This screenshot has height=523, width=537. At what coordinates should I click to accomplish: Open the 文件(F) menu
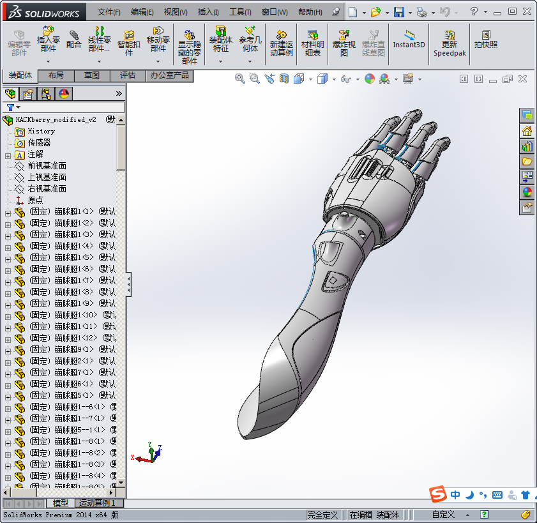[109, 12]
